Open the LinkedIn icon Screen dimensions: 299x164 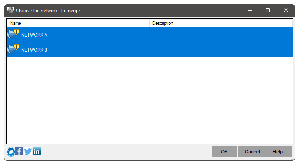coord(37,152)
